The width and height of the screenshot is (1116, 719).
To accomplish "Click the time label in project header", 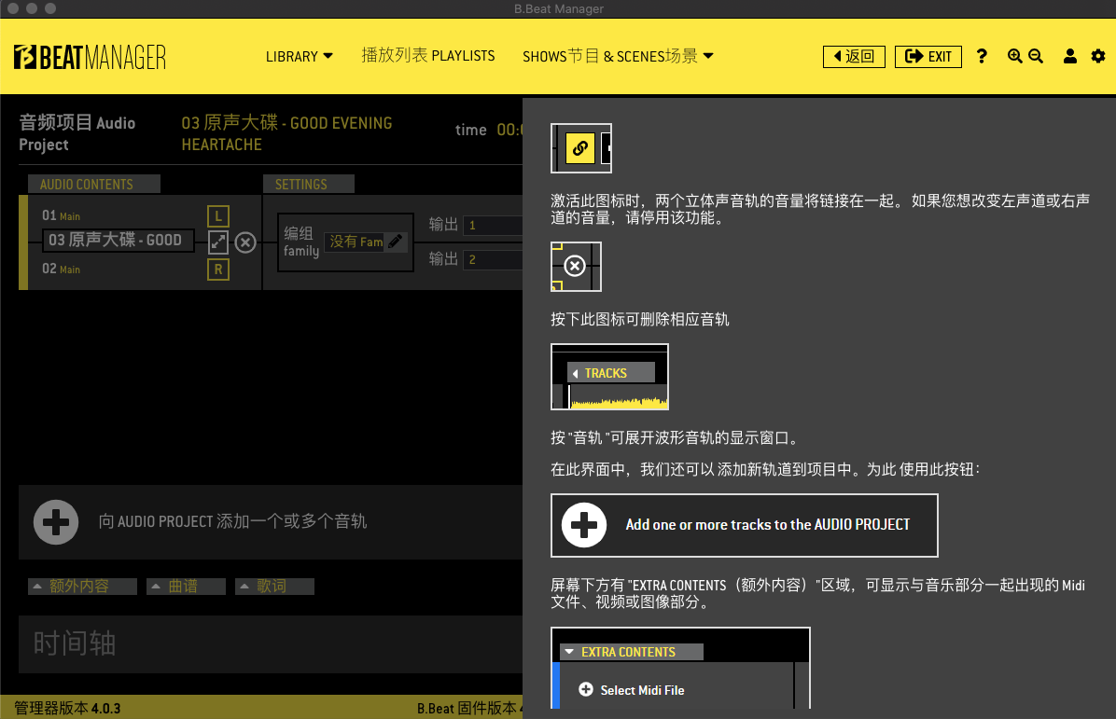I will (470, 131).
